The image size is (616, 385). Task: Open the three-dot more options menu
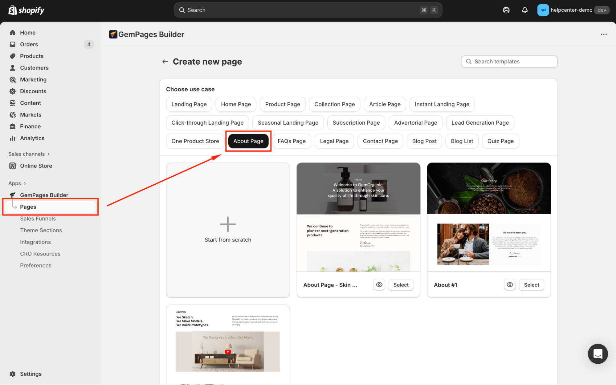pos(604,34)
